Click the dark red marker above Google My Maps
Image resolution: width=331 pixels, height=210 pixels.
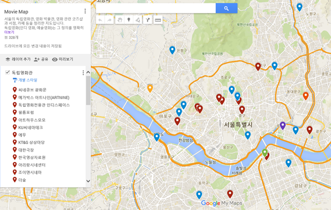[230, 194]
